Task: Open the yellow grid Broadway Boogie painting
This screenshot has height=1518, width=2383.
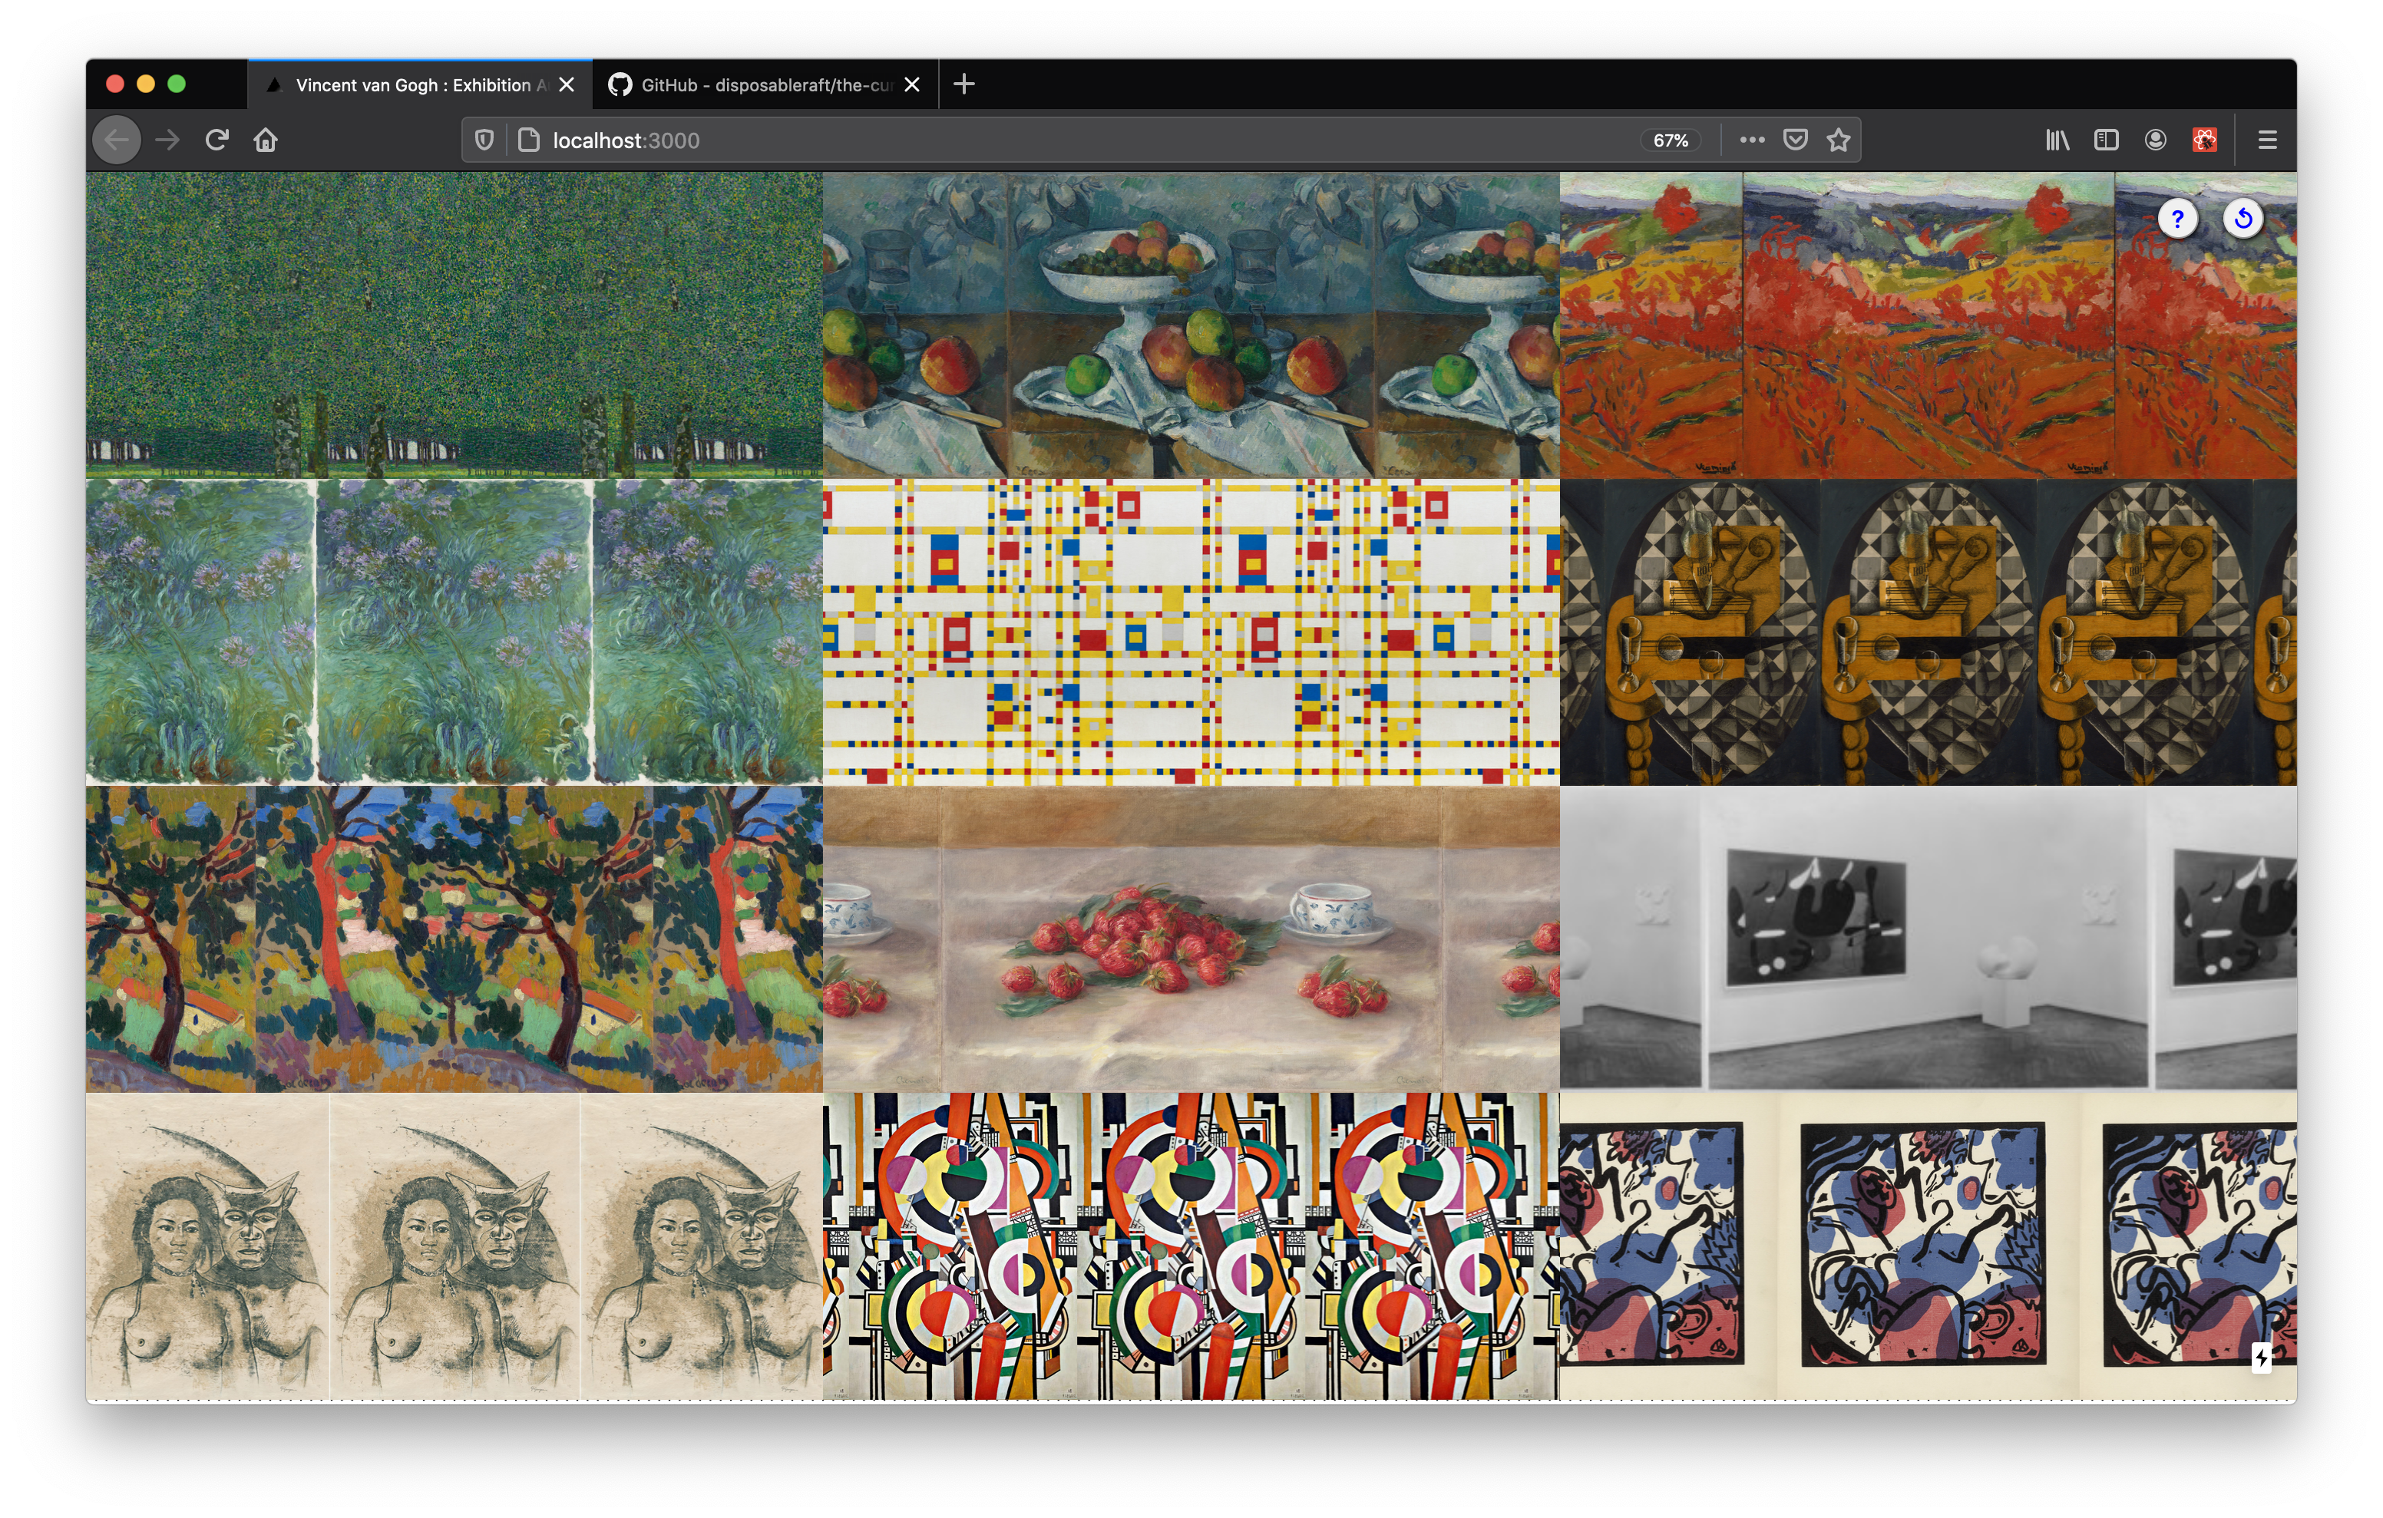Action: pyautogui.click(x=1191, y=632)
